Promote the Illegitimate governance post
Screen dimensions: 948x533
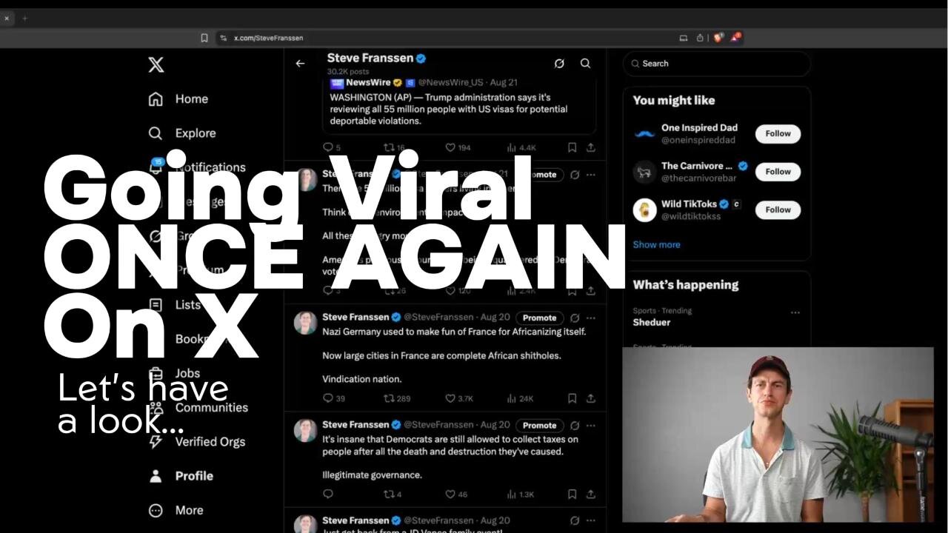pyautogui.click(x=539, y=426)
